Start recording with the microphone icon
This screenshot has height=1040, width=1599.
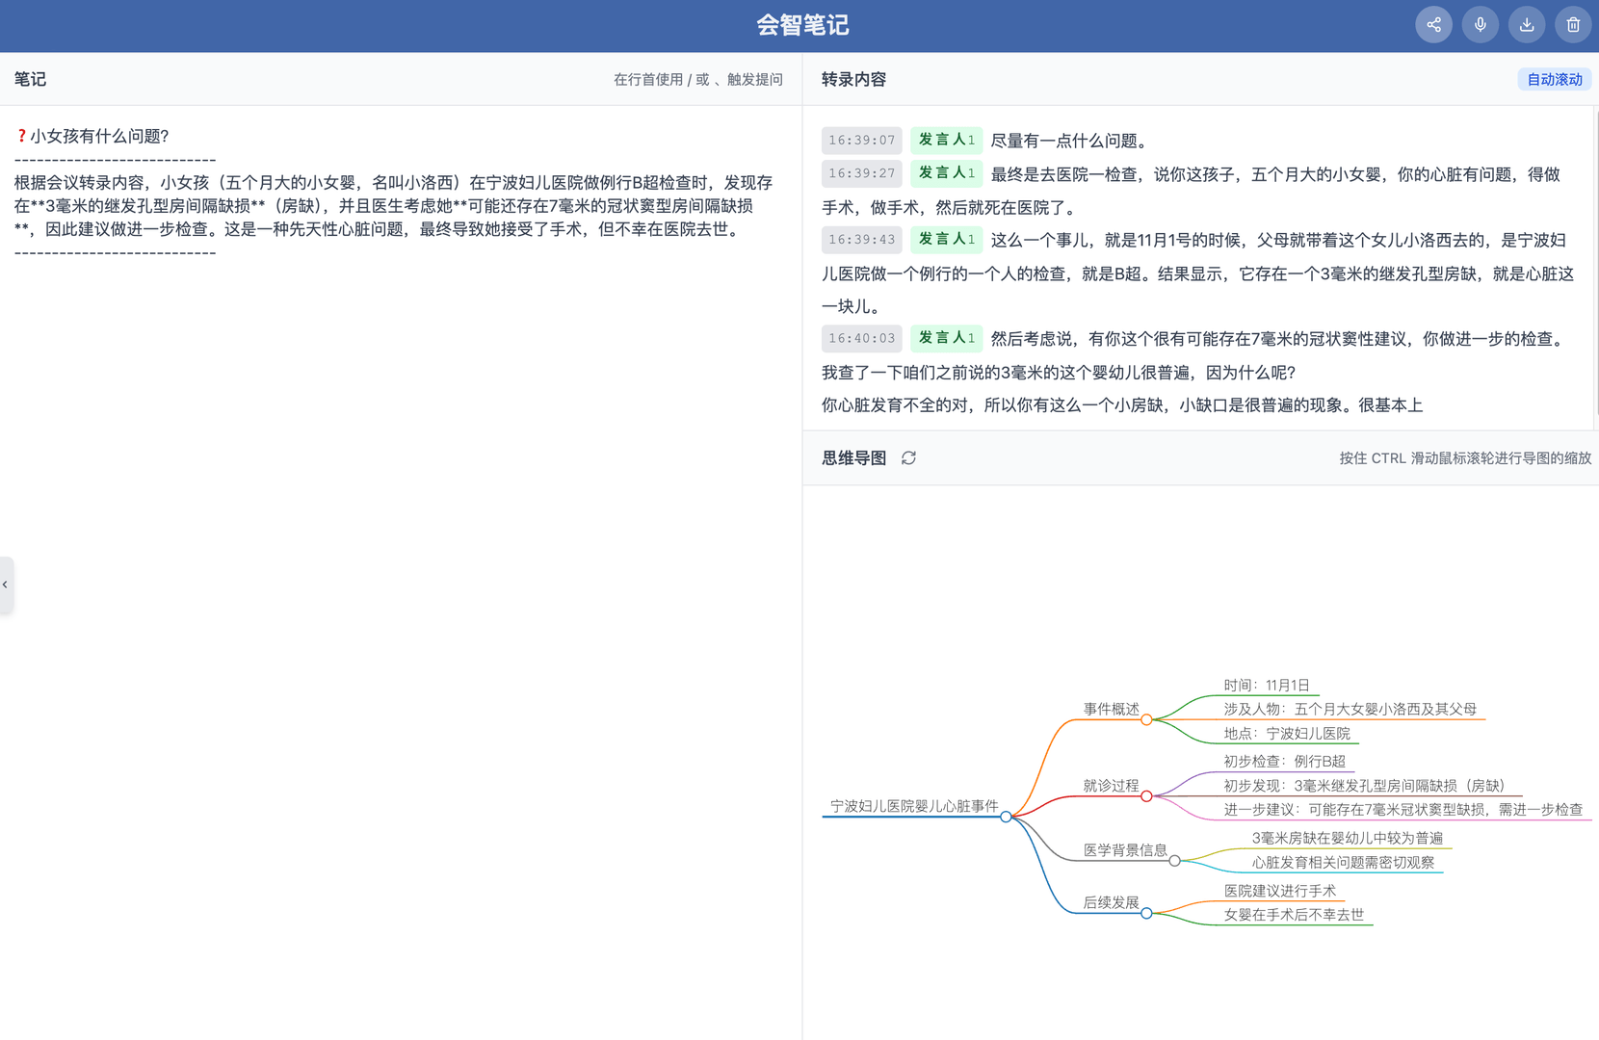(x=1480, y=24)
